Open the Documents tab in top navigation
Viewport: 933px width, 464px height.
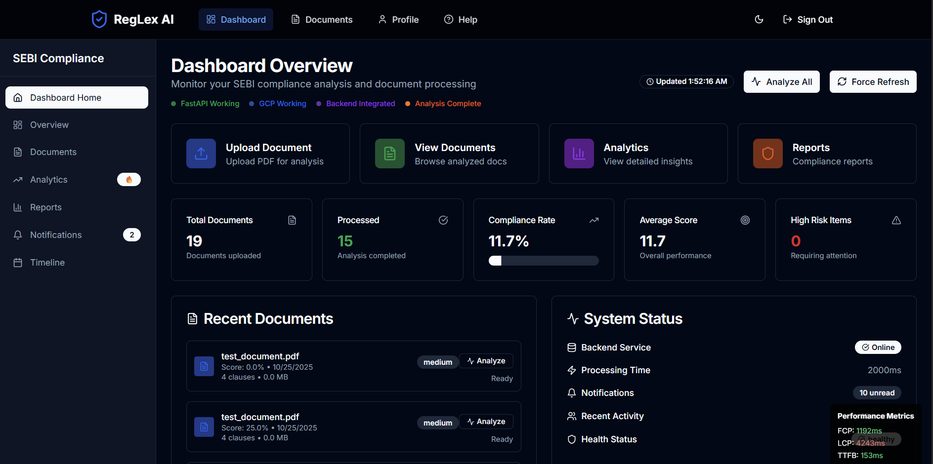pyautogui.click(x=322, y=20)
